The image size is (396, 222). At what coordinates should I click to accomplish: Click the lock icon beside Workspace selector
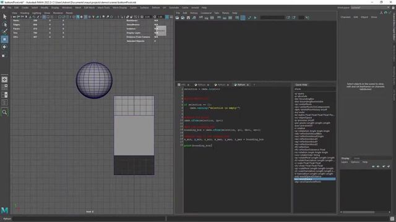[394, 7]
